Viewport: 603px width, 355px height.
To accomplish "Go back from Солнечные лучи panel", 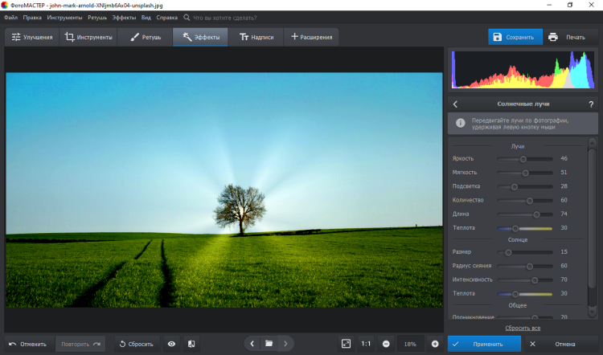I will point(455,104).
